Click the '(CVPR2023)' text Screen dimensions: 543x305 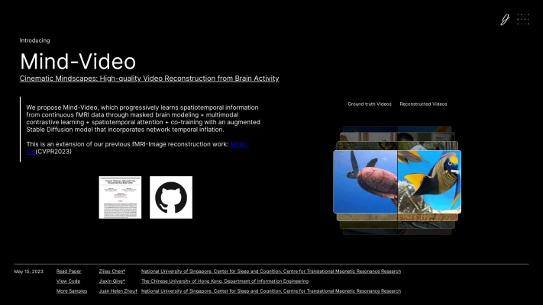coord(53,152)
